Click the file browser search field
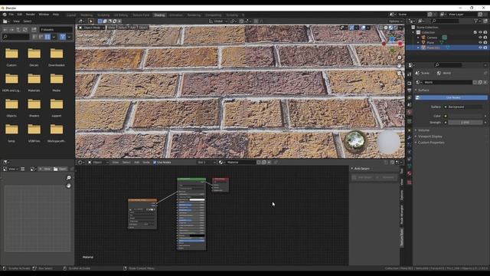The image size is (490, 276). pos(16,37)
